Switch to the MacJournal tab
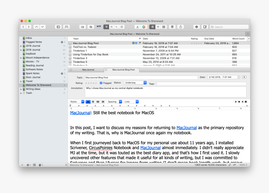Viewport: 269px width, 193px height. point(88,70)
